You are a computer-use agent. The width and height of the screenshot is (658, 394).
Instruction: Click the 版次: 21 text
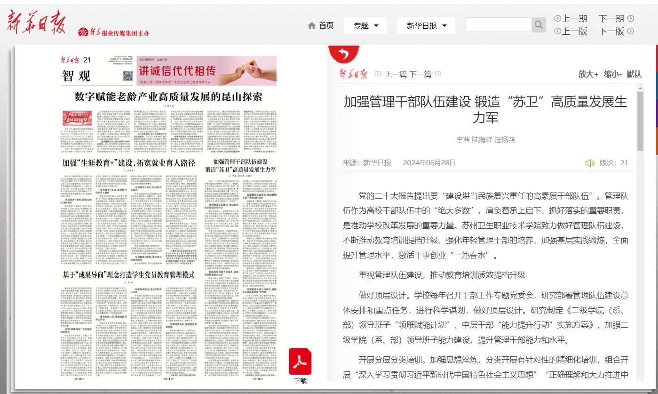(614, 163)
